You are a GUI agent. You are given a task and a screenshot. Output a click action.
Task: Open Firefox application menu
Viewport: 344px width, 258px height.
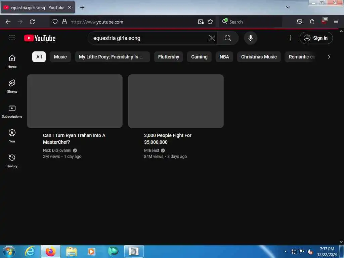336,22
